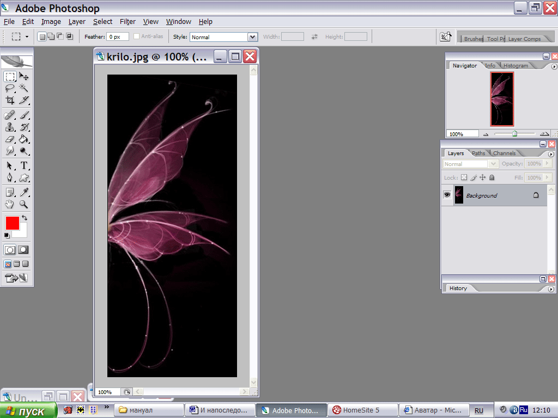Select the History Brush tool

(x=24, y=127)
